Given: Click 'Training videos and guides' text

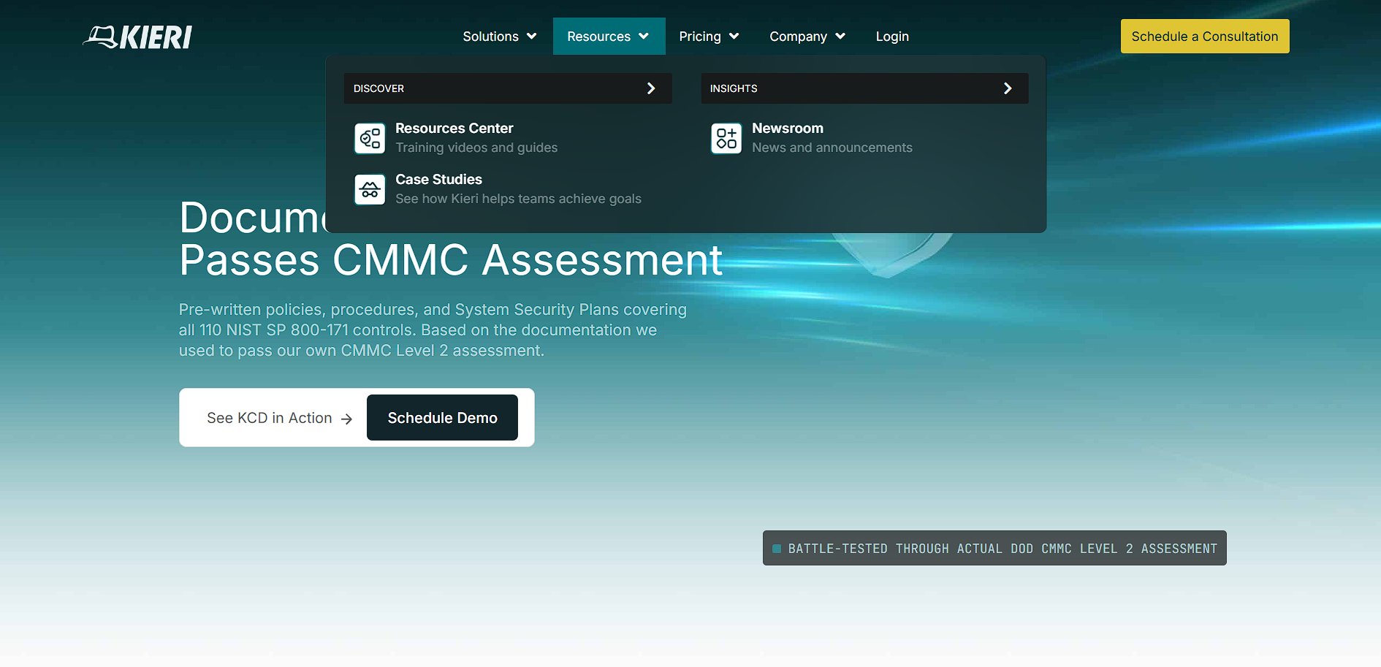Looking at the screenshot, I should (x=476, y=148).
